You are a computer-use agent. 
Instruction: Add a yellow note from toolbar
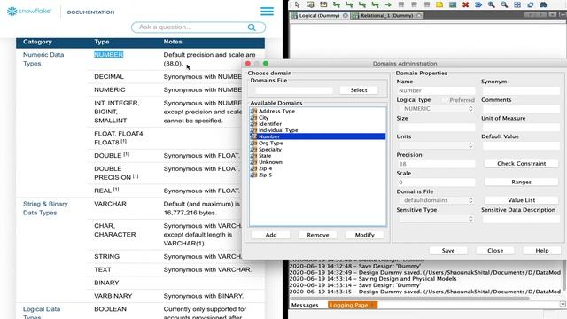click(x=439, y=4)
